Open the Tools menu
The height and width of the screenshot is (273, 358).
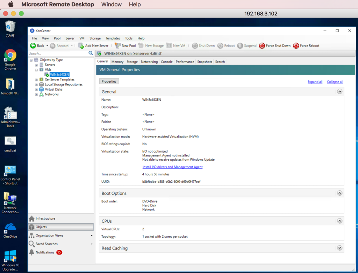[x=129, y=38]
